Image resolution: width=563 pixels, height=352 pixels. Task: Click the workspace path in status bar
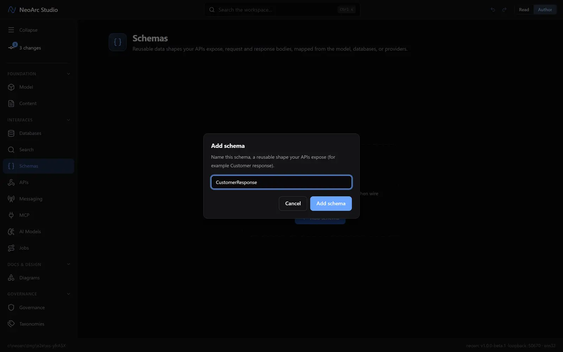37,346
